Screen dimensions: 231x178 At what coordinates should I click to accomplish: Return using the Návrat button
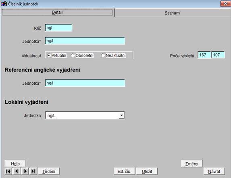click(x=214, y=172)
